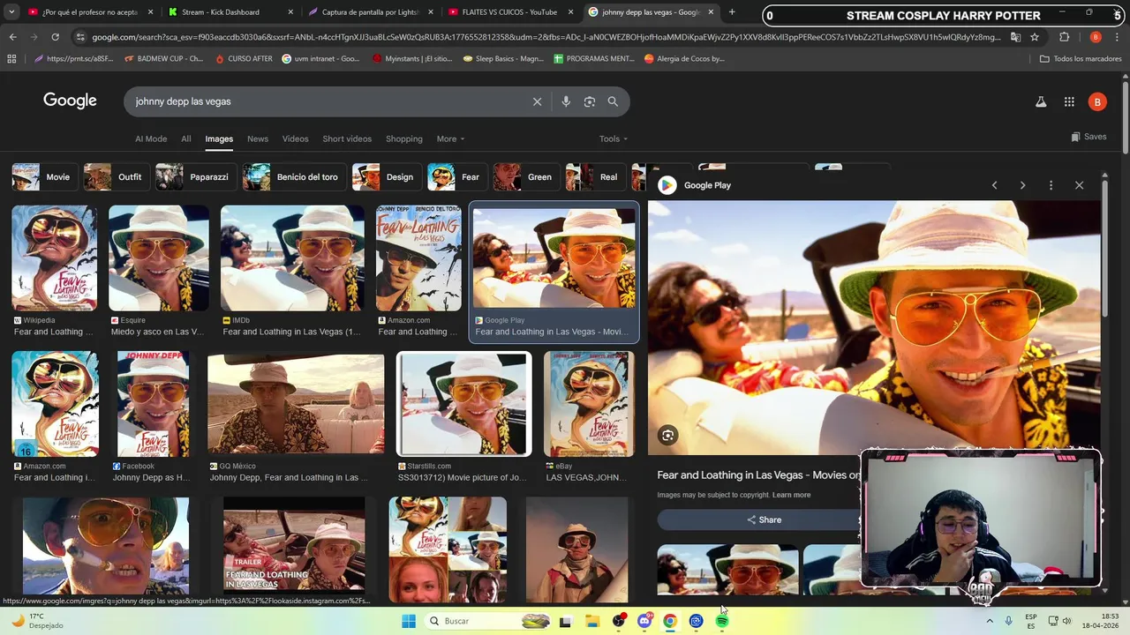Click Learn more copyright link
This screenshot has width=1130, height=635.
791,495
